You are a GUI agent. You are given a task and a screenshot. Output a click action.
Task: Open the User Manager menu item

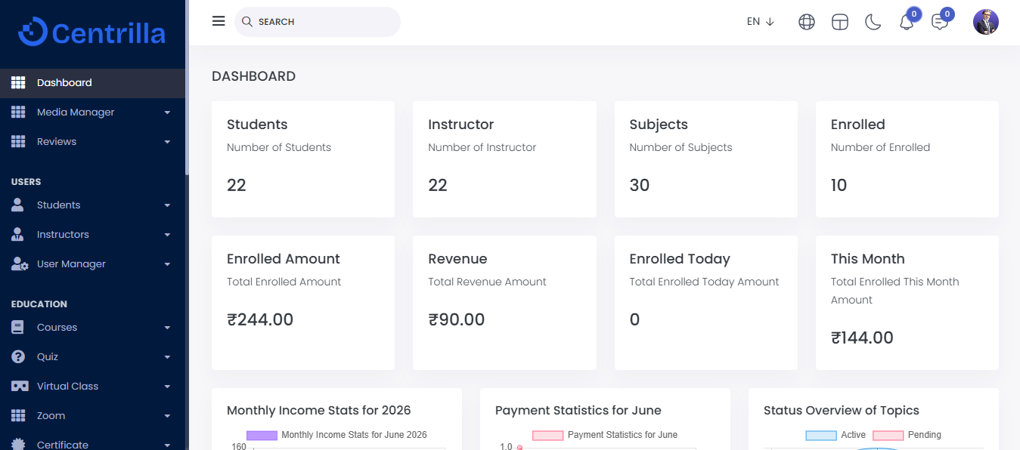click(92, 264)
